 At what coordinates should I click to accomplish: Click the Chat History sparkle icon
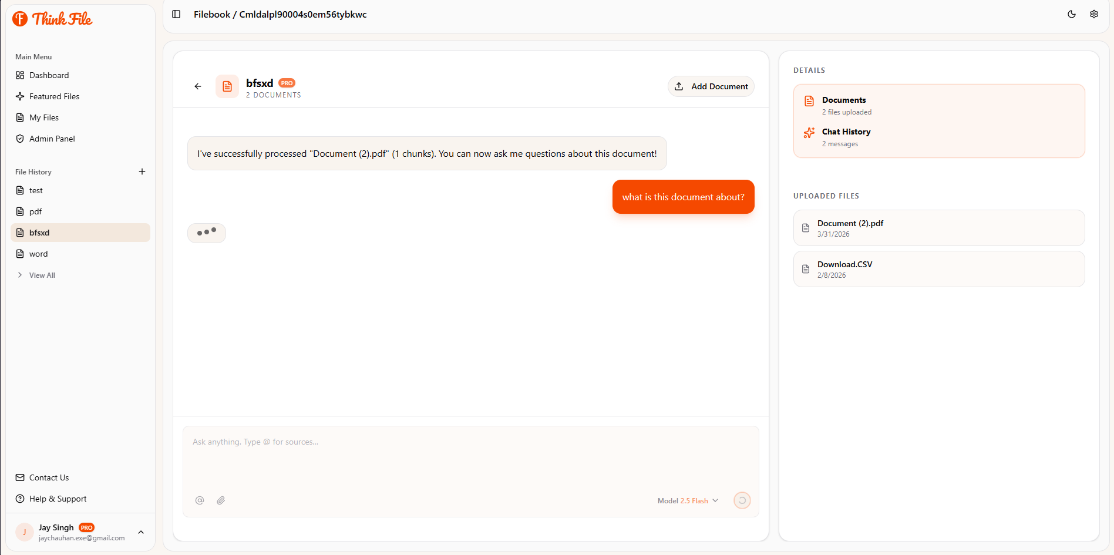point(809,133)
